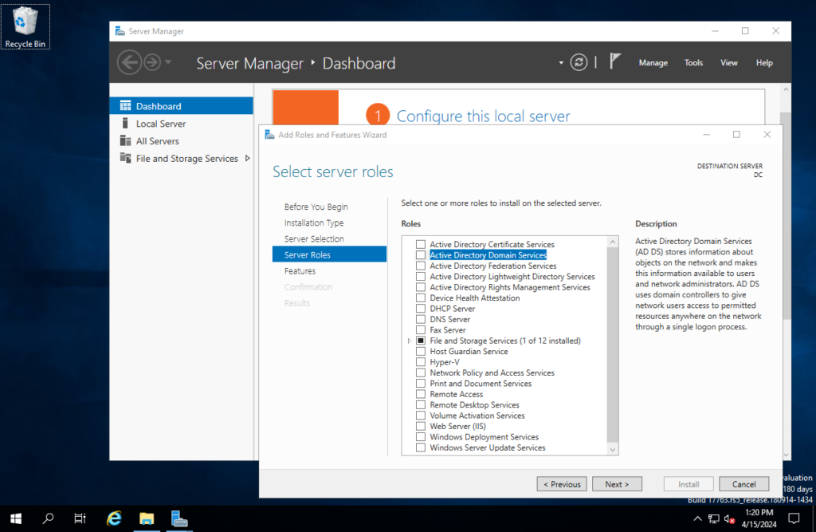The height and width of the screenshot is (532, 816).
Task: Check Active Directory Domain Services
Action: coord(421,254)
